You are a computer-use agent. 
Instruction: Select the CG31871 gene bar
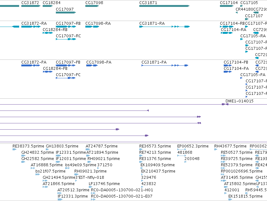164,6
